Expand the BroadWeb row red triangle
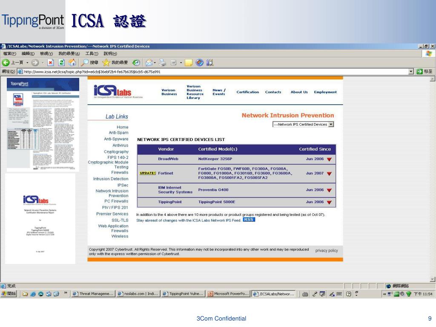The image size is (436, 327). [329, 159]
